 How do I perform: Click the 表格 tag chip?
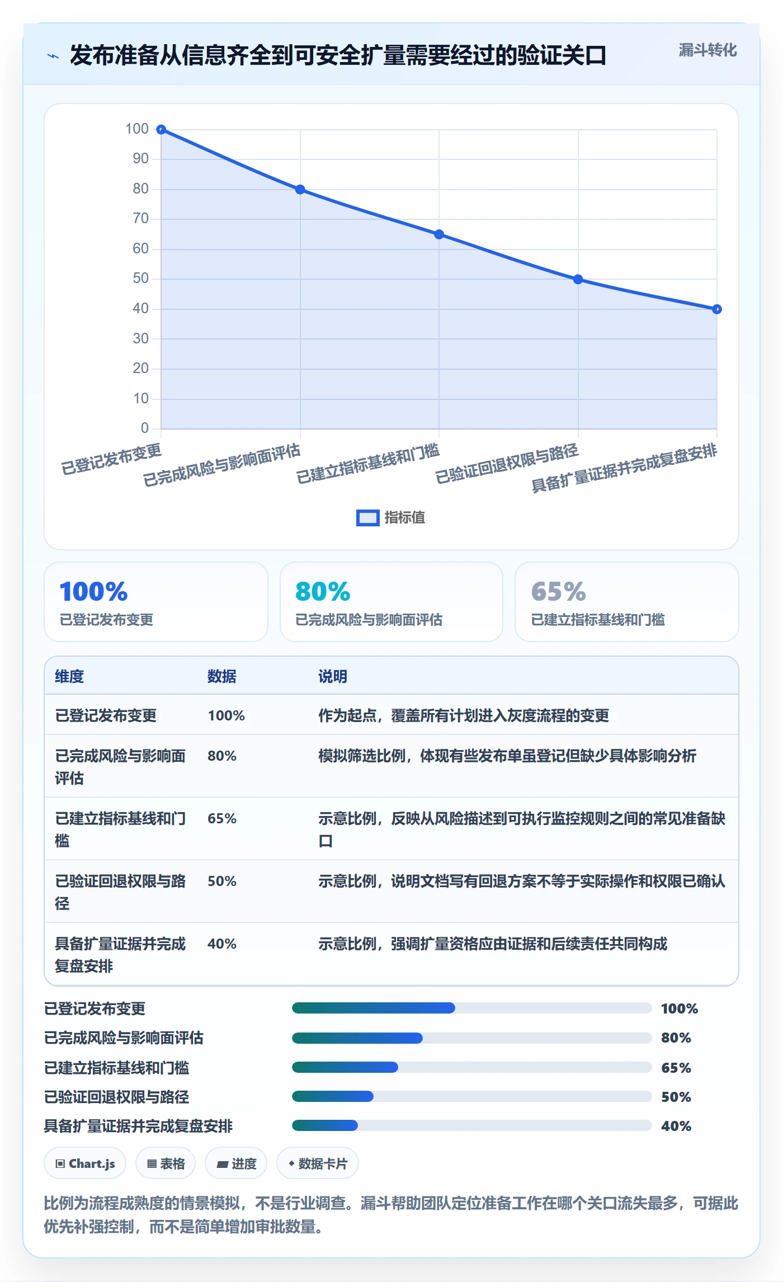click(x=166, y=1163)
